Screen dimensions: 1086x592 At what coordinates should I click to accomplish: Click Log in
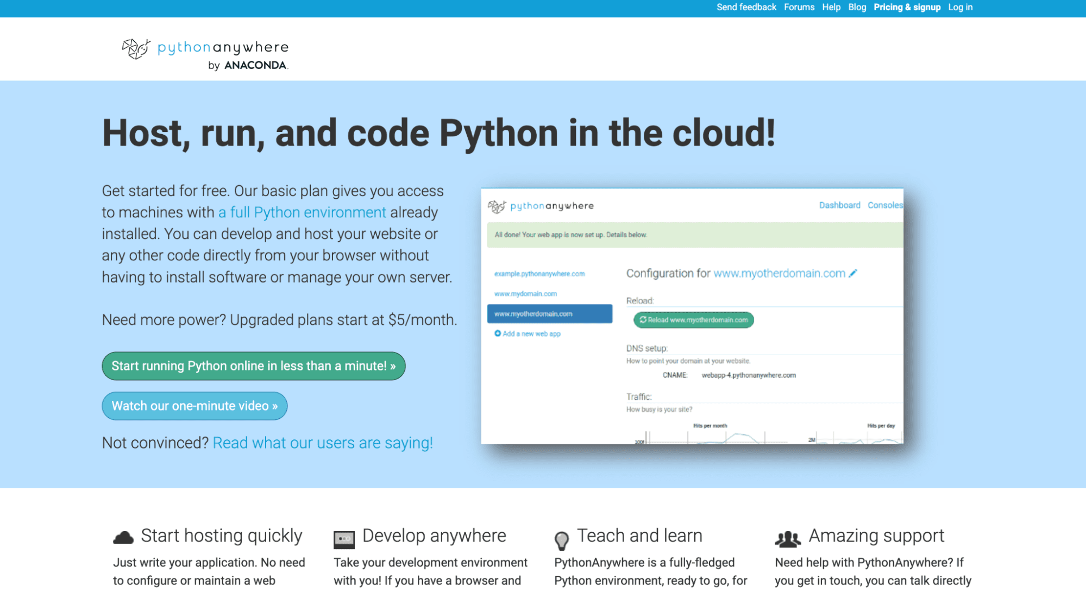[960, 7]
